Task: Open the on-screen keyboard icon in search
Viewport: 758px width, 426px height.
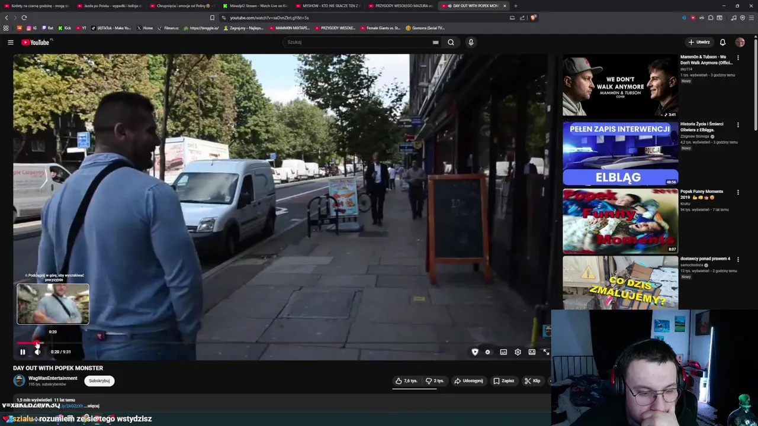Action: coord(435,42)
